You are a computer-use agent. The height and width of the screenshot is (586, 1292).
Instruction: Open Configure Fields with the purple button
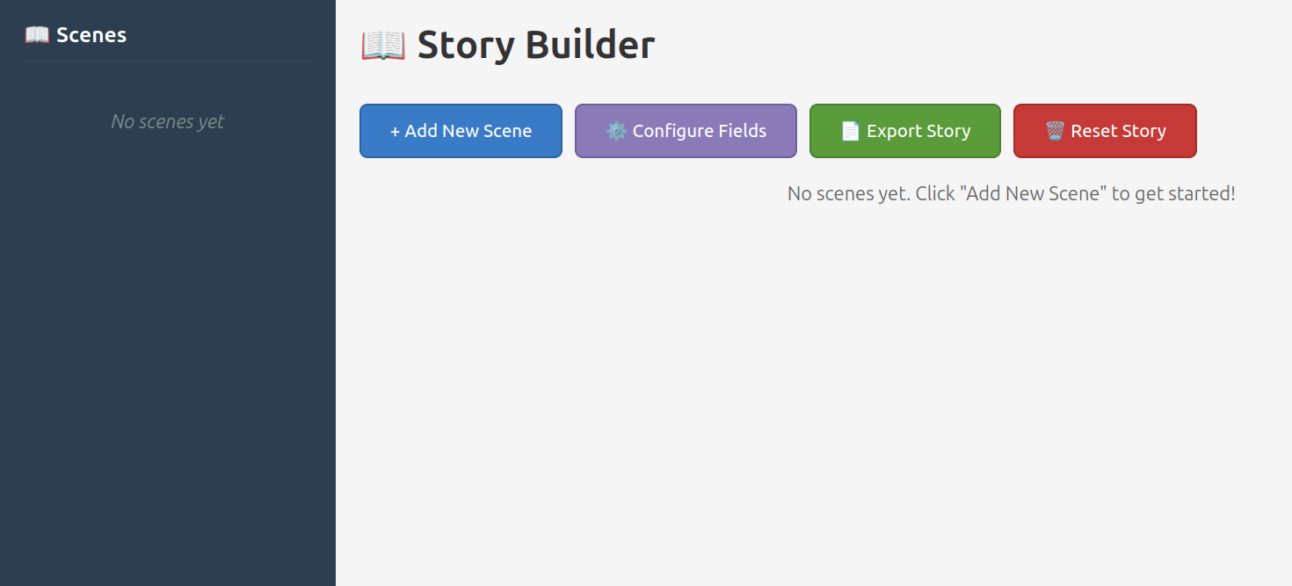[x=686, y=131]
